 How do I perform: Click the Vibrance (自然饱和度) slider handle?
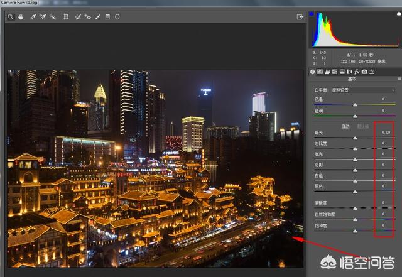coord(355,220)
